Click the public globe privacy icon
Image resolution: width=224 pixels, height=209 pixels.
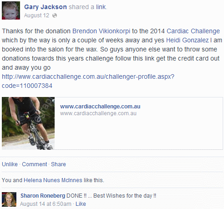pyautogui.click(x=55, y=15)
